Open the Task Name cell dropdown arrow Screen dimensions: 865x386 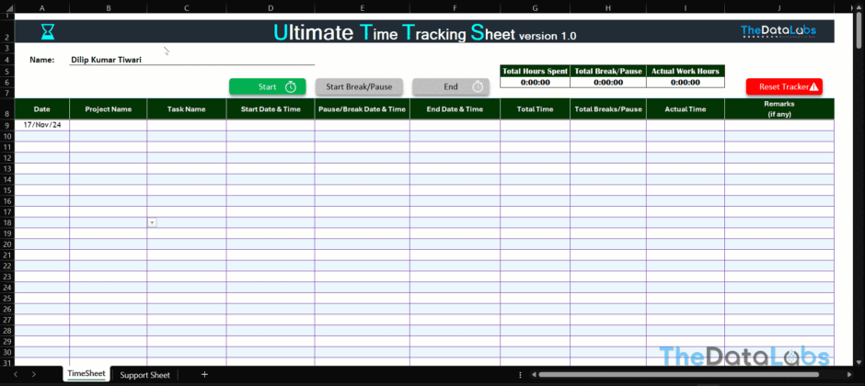pos(152,222)
